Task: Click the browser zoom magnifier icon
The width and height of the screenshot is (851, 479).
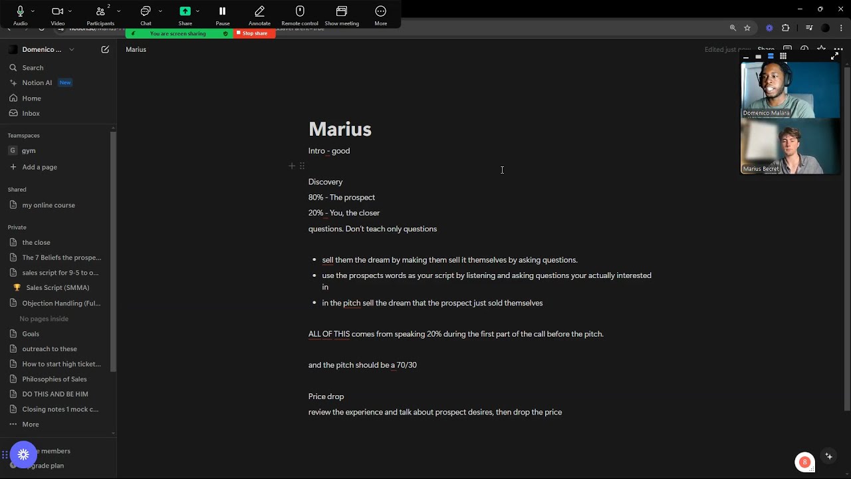Action: click(x=733, y=28)
